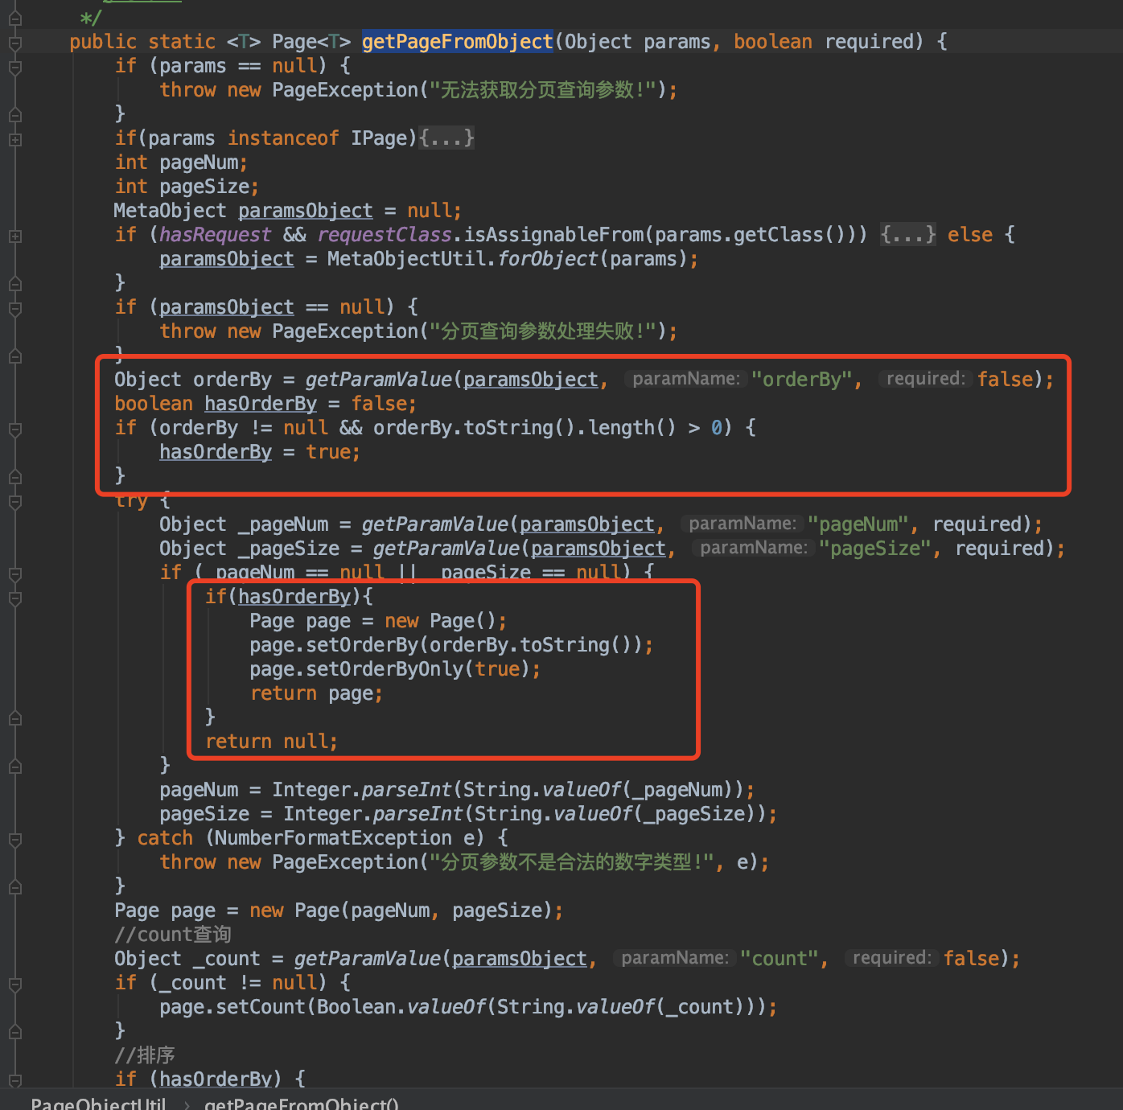Click the "分页参数不是合法的数字类型!" string
Viewport: 1123px width, 1110px height.
572,862
